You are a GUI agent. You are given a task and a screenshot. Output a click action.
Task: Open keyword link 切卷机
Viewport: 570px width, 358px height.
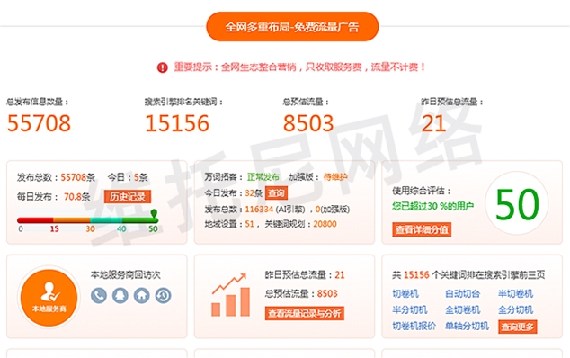pos(405,293)
